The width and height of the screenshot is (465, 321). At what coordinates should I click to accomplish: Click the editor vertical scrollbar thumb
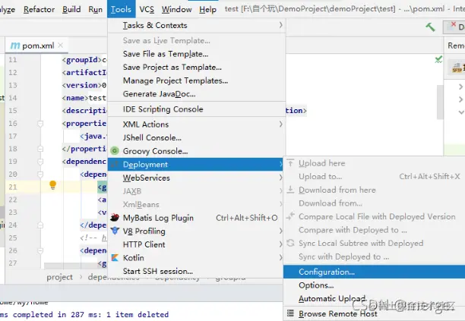[x=440, y=102]
